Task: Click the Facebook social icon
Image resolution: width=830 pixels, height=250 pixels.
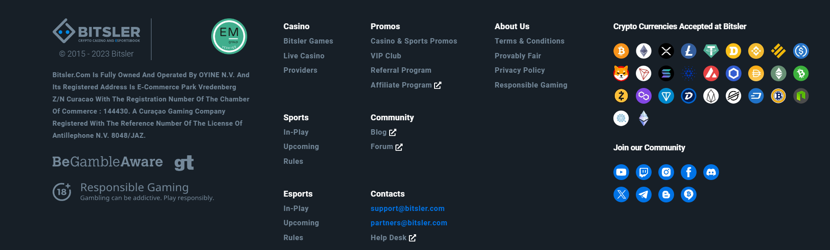Action: point(688,172)
